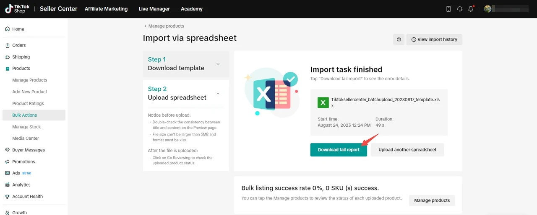This screenshot has width=537, height=215.
Task: Click the mobile phone icon in header
Action: tap(448, 9)
